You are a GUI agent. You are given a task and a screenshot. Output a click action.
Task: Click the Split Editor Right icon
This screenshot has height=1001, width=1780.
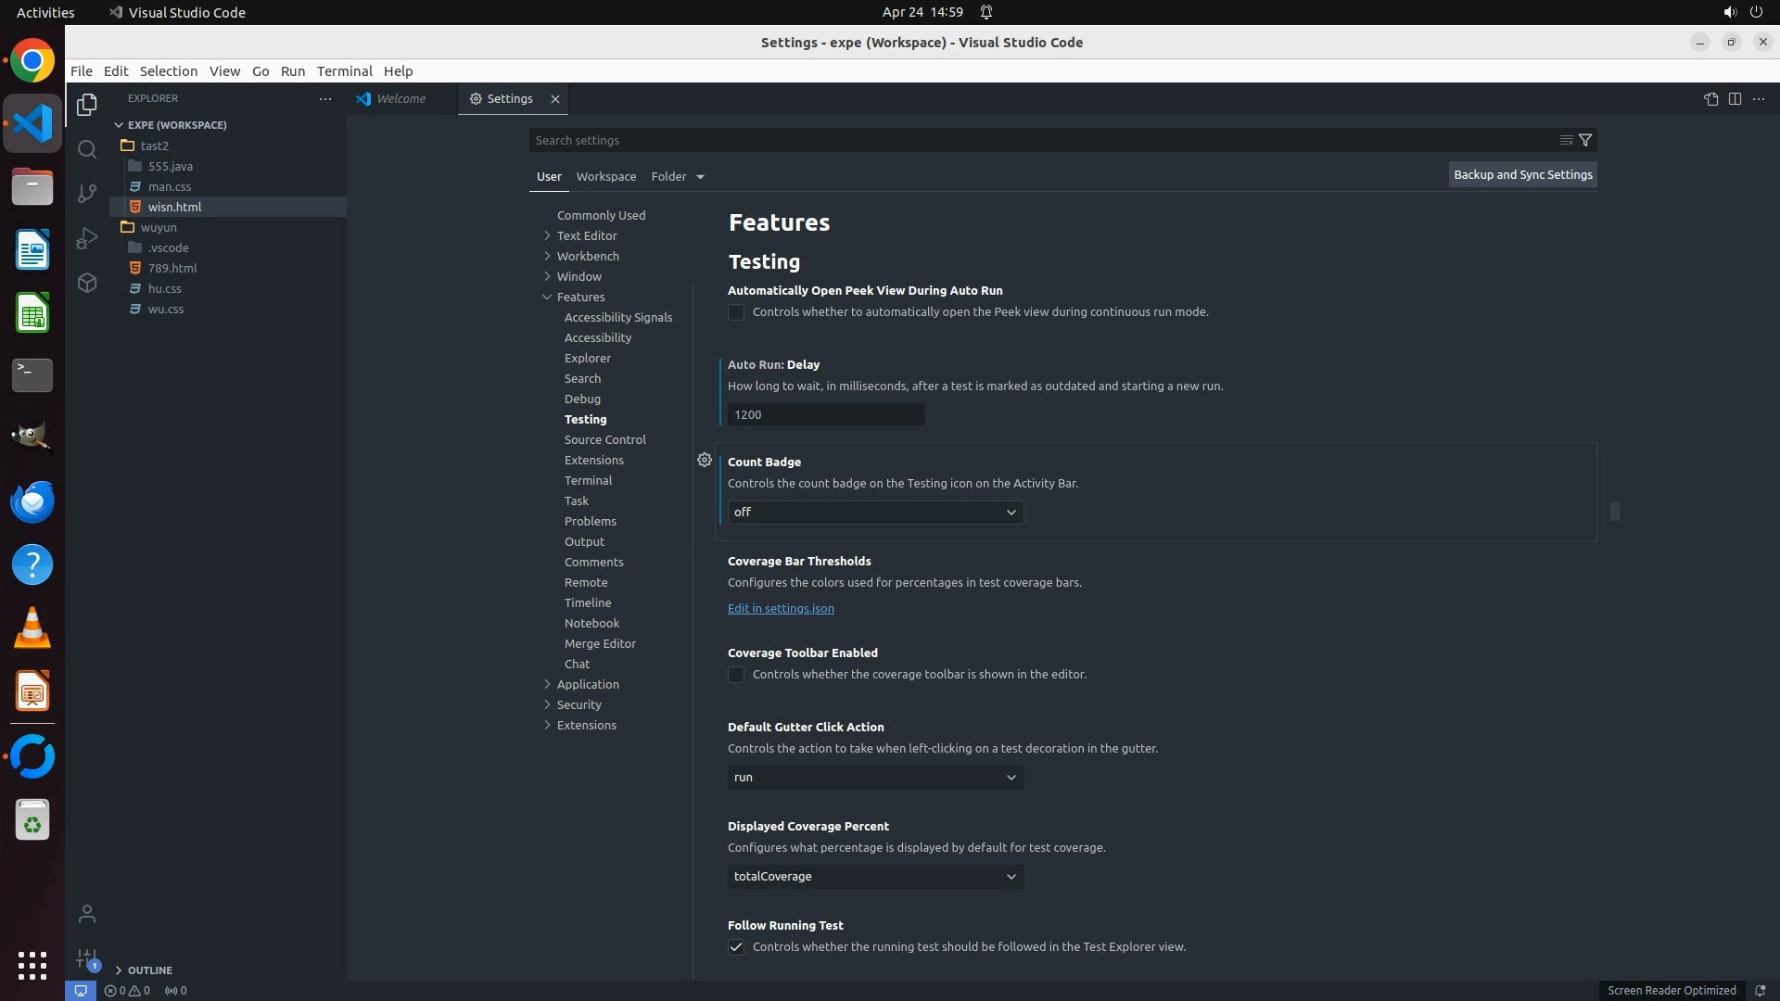point(1735,98)
